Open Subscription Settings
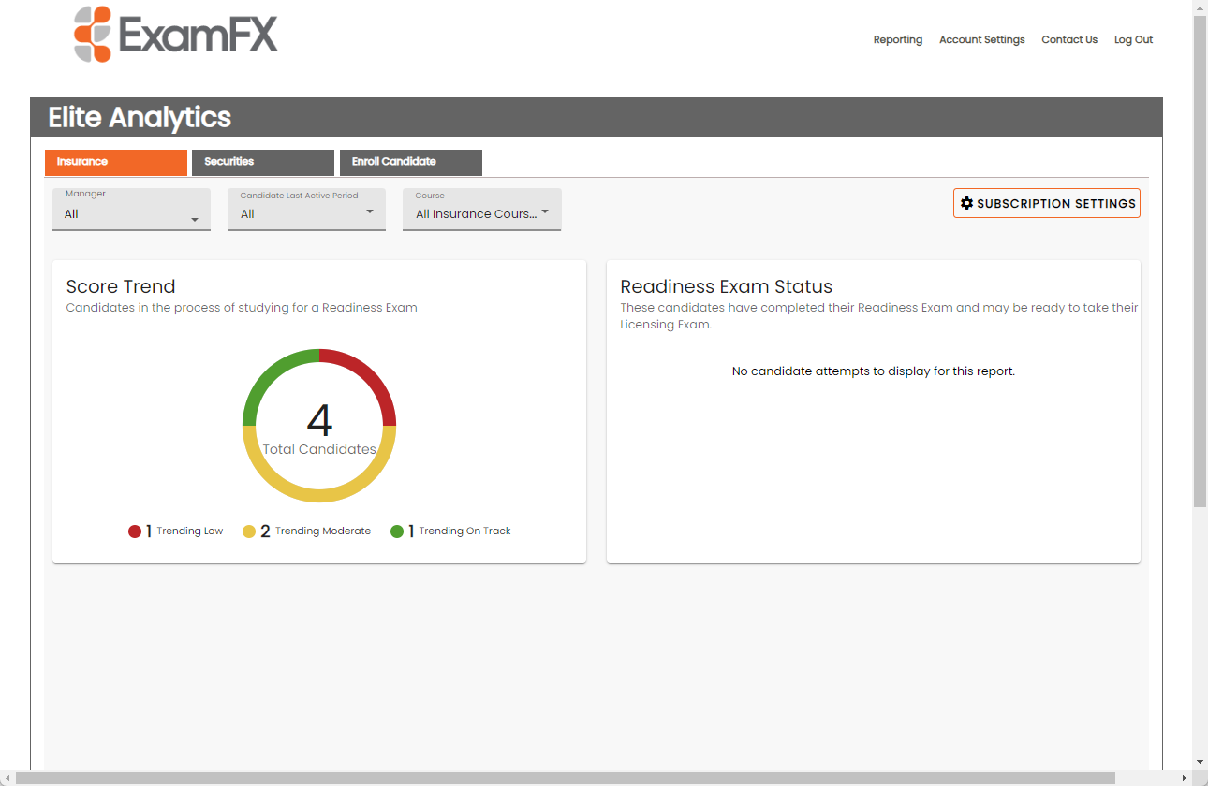This screenshot has width=1208, height=786. coord(1046,203)
